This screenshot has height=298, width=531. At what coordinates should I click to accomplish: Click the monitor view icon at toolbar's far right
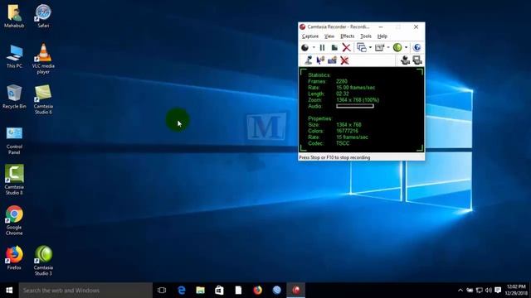[417, 60]
